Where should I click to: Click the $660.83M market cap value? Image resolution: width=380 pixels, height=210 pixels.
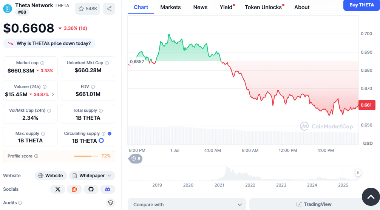[21, 71]
